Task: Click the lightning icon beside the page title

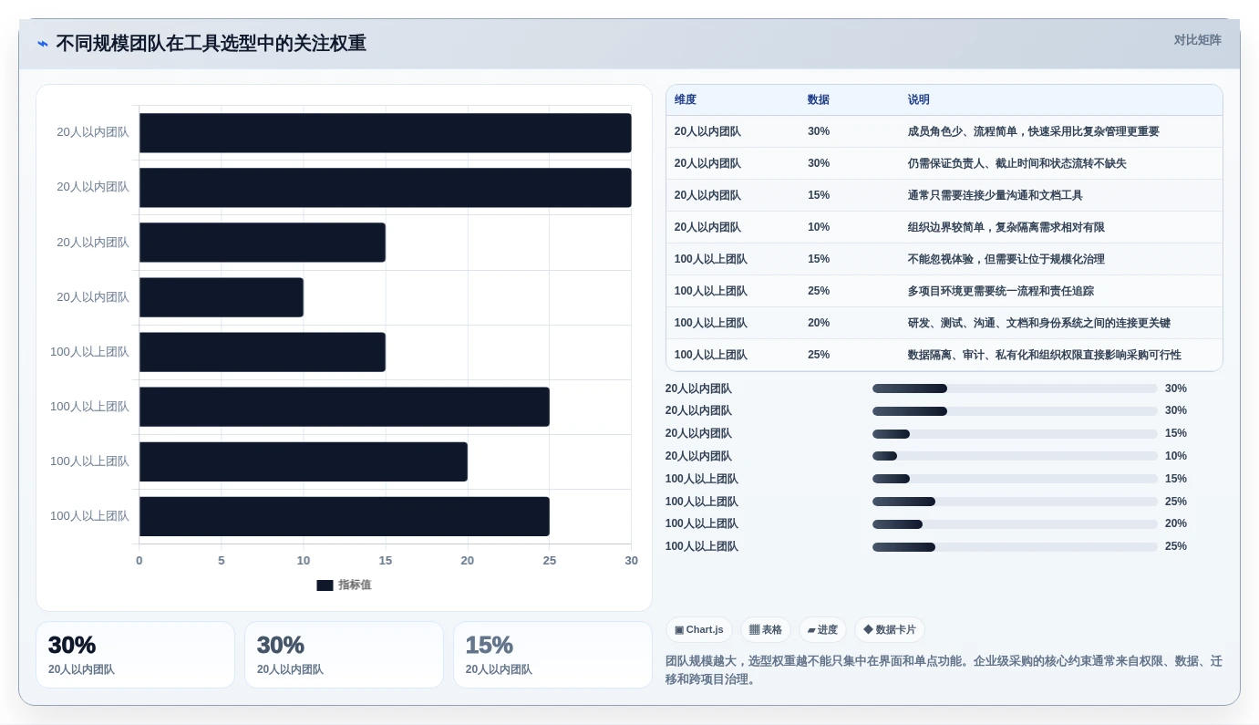Action: pos(43,44)
